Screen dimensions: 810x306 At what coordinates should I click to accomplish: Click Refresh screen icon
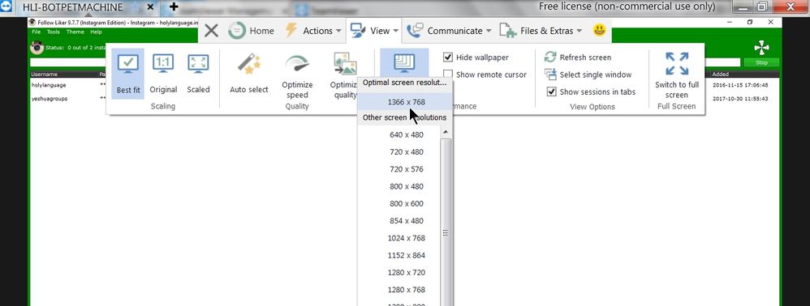pyautogui.click(x=550, y=57)
